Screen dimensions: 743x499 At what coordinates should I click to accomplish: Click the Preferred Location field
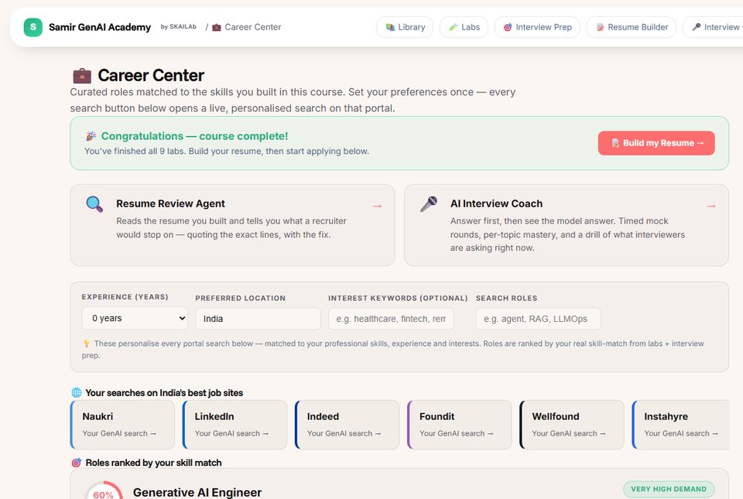click(258, 319)
